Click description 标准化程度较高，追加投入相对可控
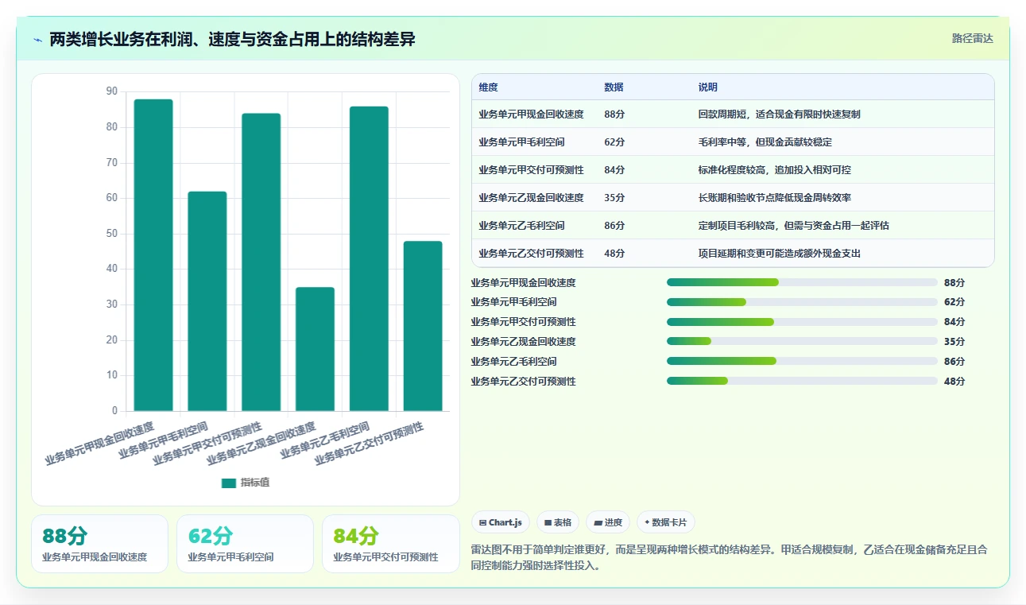Image resolution: width=1026 pixels, height=605 pixels. tap(774, 170)
